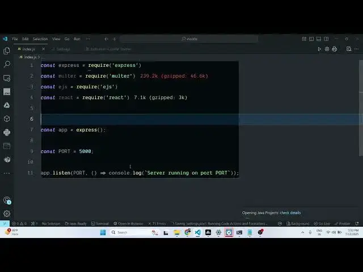Open the Python extension view
The height and width of the screenshot is (272, 363).
click(x=7, y=132)
